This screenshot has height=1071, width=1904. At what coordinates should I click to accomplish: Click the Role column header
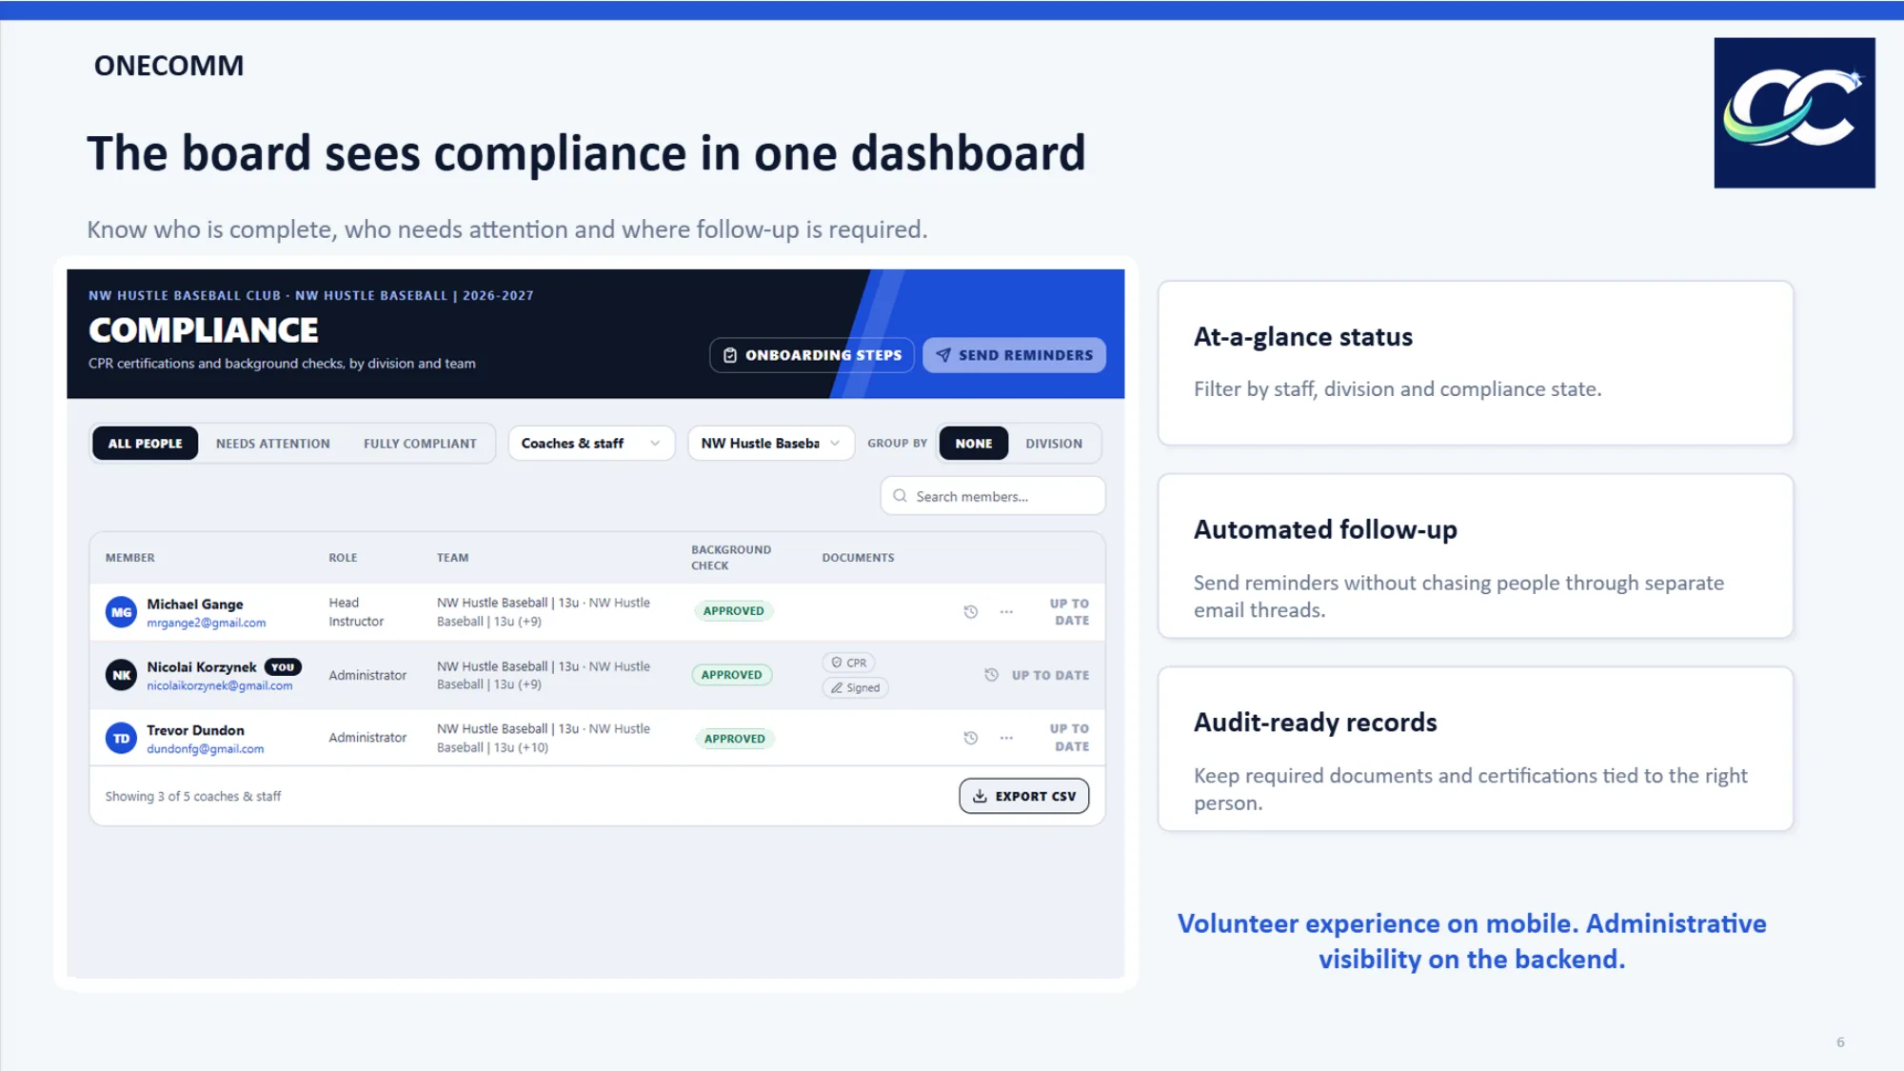click(343, 558)
